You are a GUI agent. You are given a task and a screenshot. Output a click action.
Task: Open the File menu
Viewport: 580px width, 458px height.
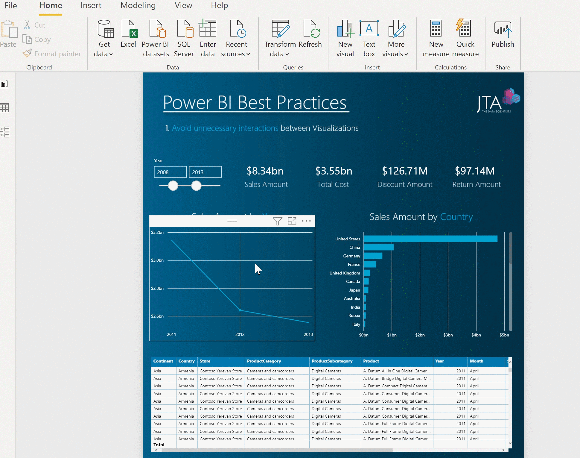pyautogui.click(x=11, y=5)
